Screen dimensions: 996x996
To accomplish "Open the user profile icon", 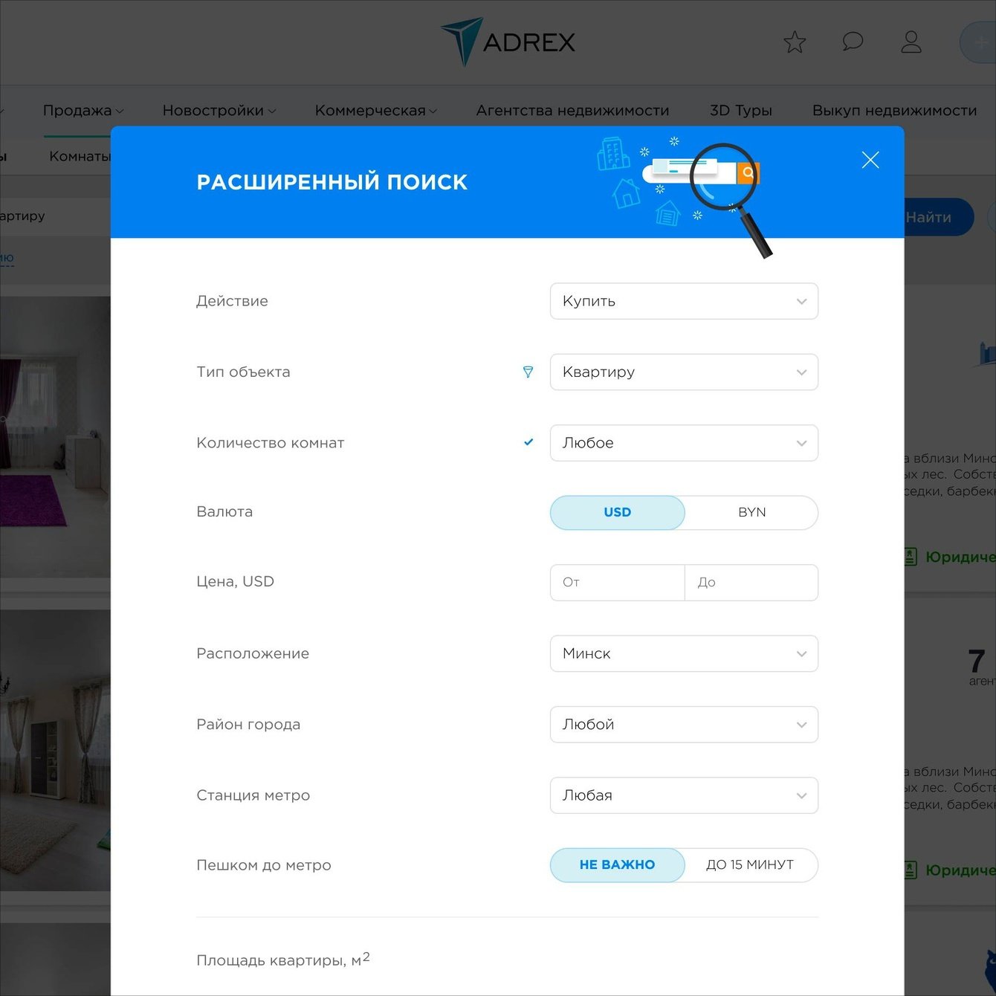I will tap(911, 42).
